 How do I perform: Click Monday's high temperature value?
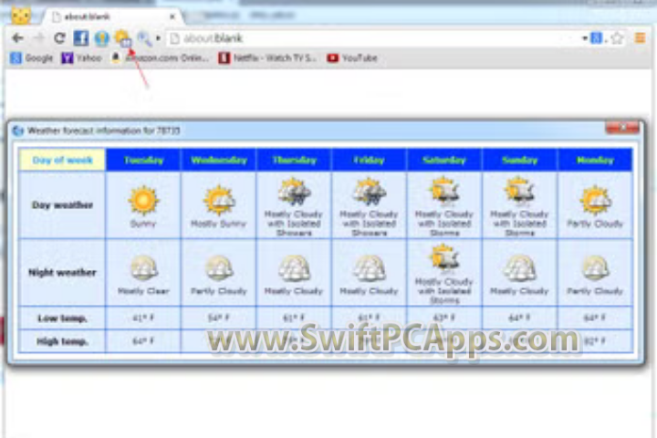(x=595, y=341)
